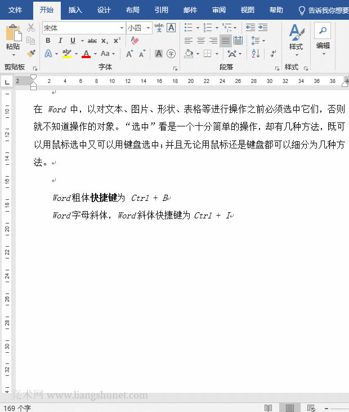349x412 pixels.
Task: Expand highlight color dropdown arrow
Action: (x=76, y=54)
